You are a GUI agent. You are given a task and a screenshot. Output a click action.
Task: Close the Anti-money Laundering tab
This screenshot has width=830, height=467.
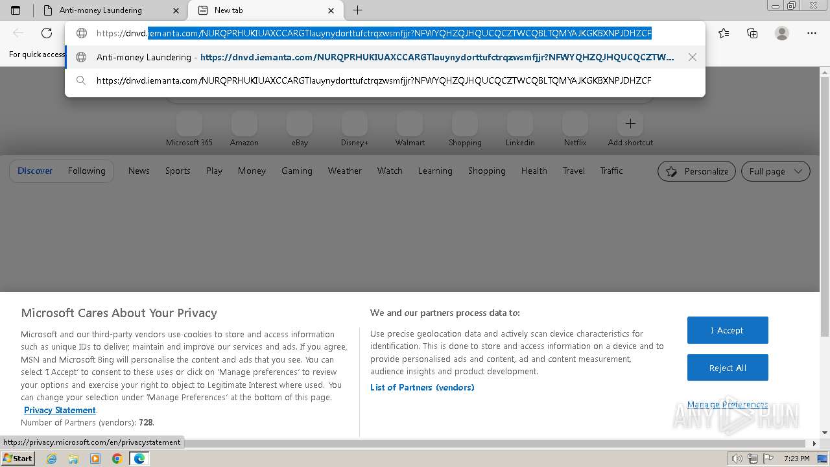tap(176, 10)
